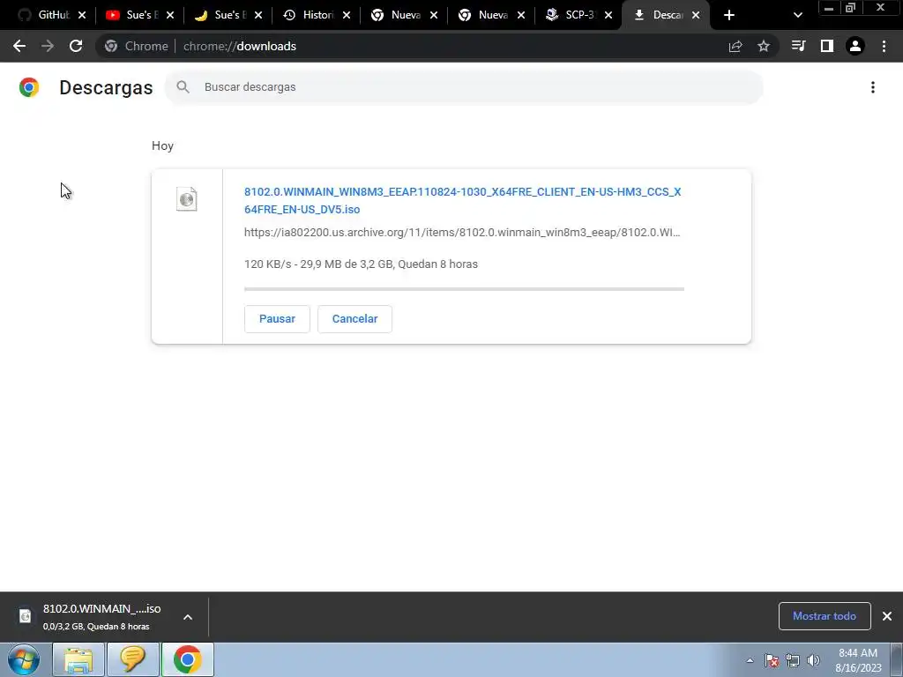Bookmark this page with the star icon
Image resolution: width=903 pixels, height=677 pixels.
pyautogui.click(x=764, y=46)
